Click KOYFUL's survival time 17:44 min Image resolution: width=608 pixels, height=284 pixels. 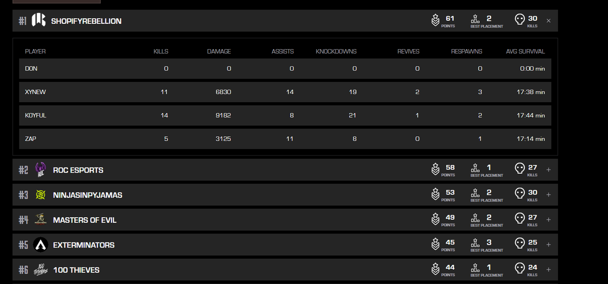(x=531, y=115)
